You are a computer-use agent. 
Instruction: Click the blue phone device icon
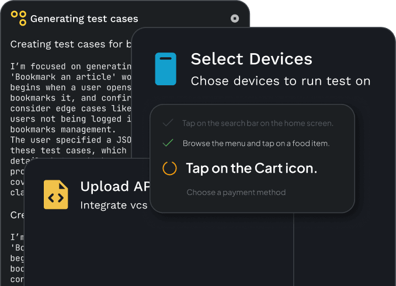(x=165, y=69)
